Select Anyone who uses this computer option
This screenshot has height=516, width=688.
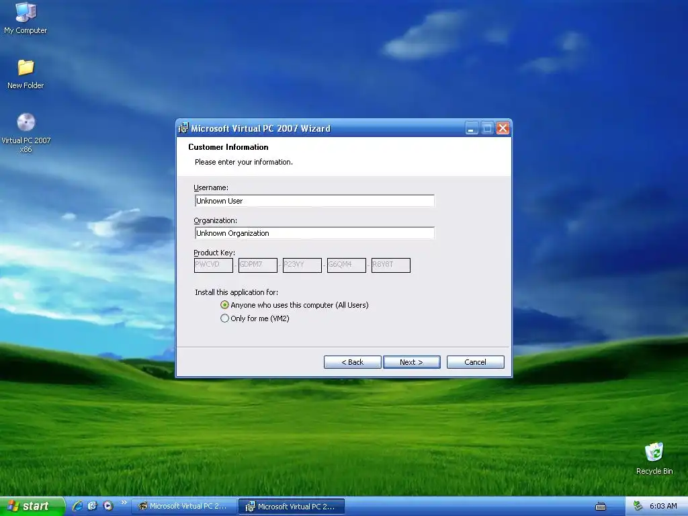tap(294, 305)
